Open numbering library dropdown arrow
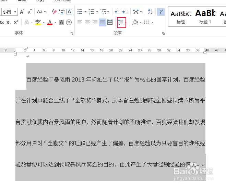Image resolution: width=226 pixels, height=186 pixels. pyautogui.click(x=97, y=12)
